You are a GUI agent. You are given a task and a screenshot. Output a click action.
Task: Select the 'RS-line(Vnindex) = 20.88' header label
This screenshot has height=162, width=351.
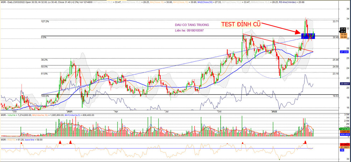[x=292, y=2]
